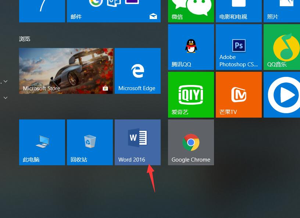Open the 邮件 Mail tile

pyautogui.click(x=114, y=11)
